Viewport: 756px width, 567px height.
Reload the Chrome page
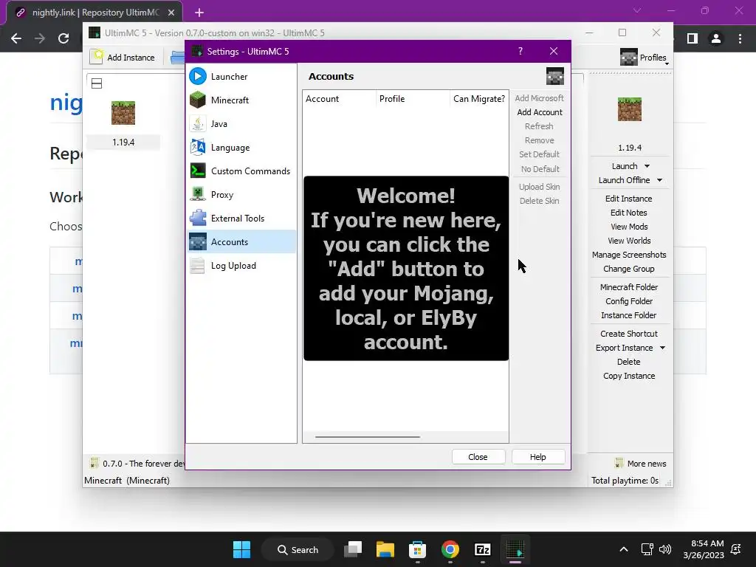pyautogui.click(x=63, y=38)
